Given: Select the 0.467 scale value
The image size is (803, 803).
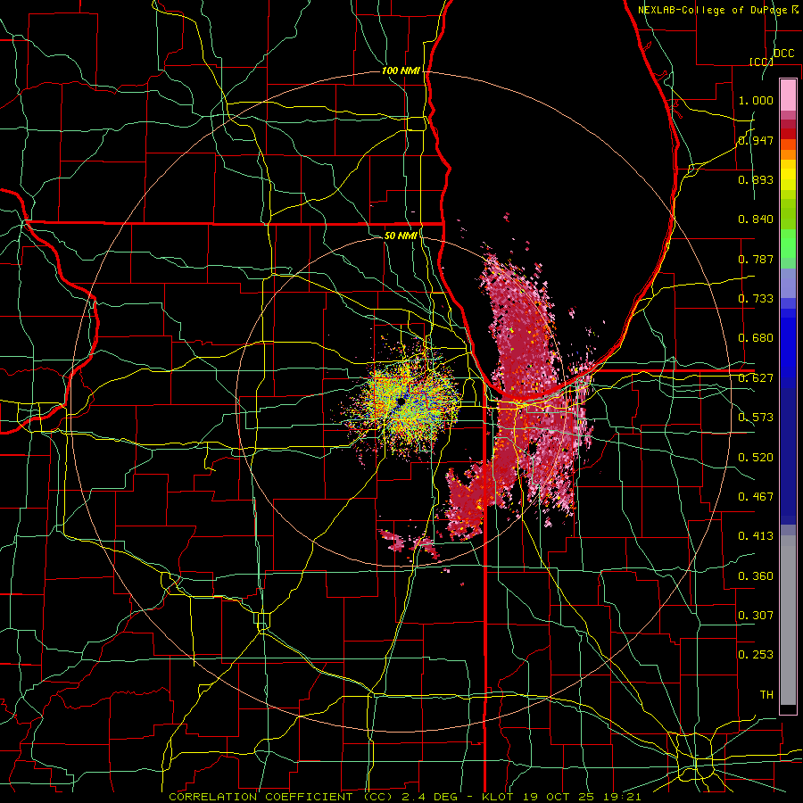Looking at the screenshot, I should click(756, 497).
